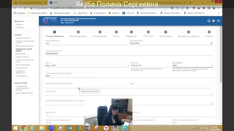Screen dimensions: 234x131
Task: Open Проверка продукции service
Action: [23, 38]
